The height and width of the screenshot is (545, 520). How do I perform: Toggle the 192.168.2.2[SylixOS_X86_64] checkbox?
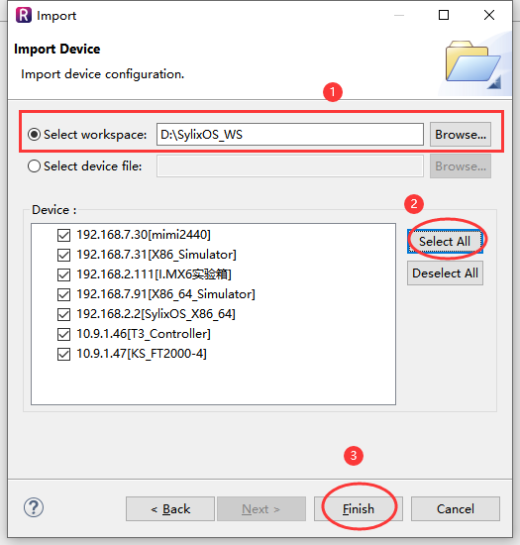(x=64, y=314)
